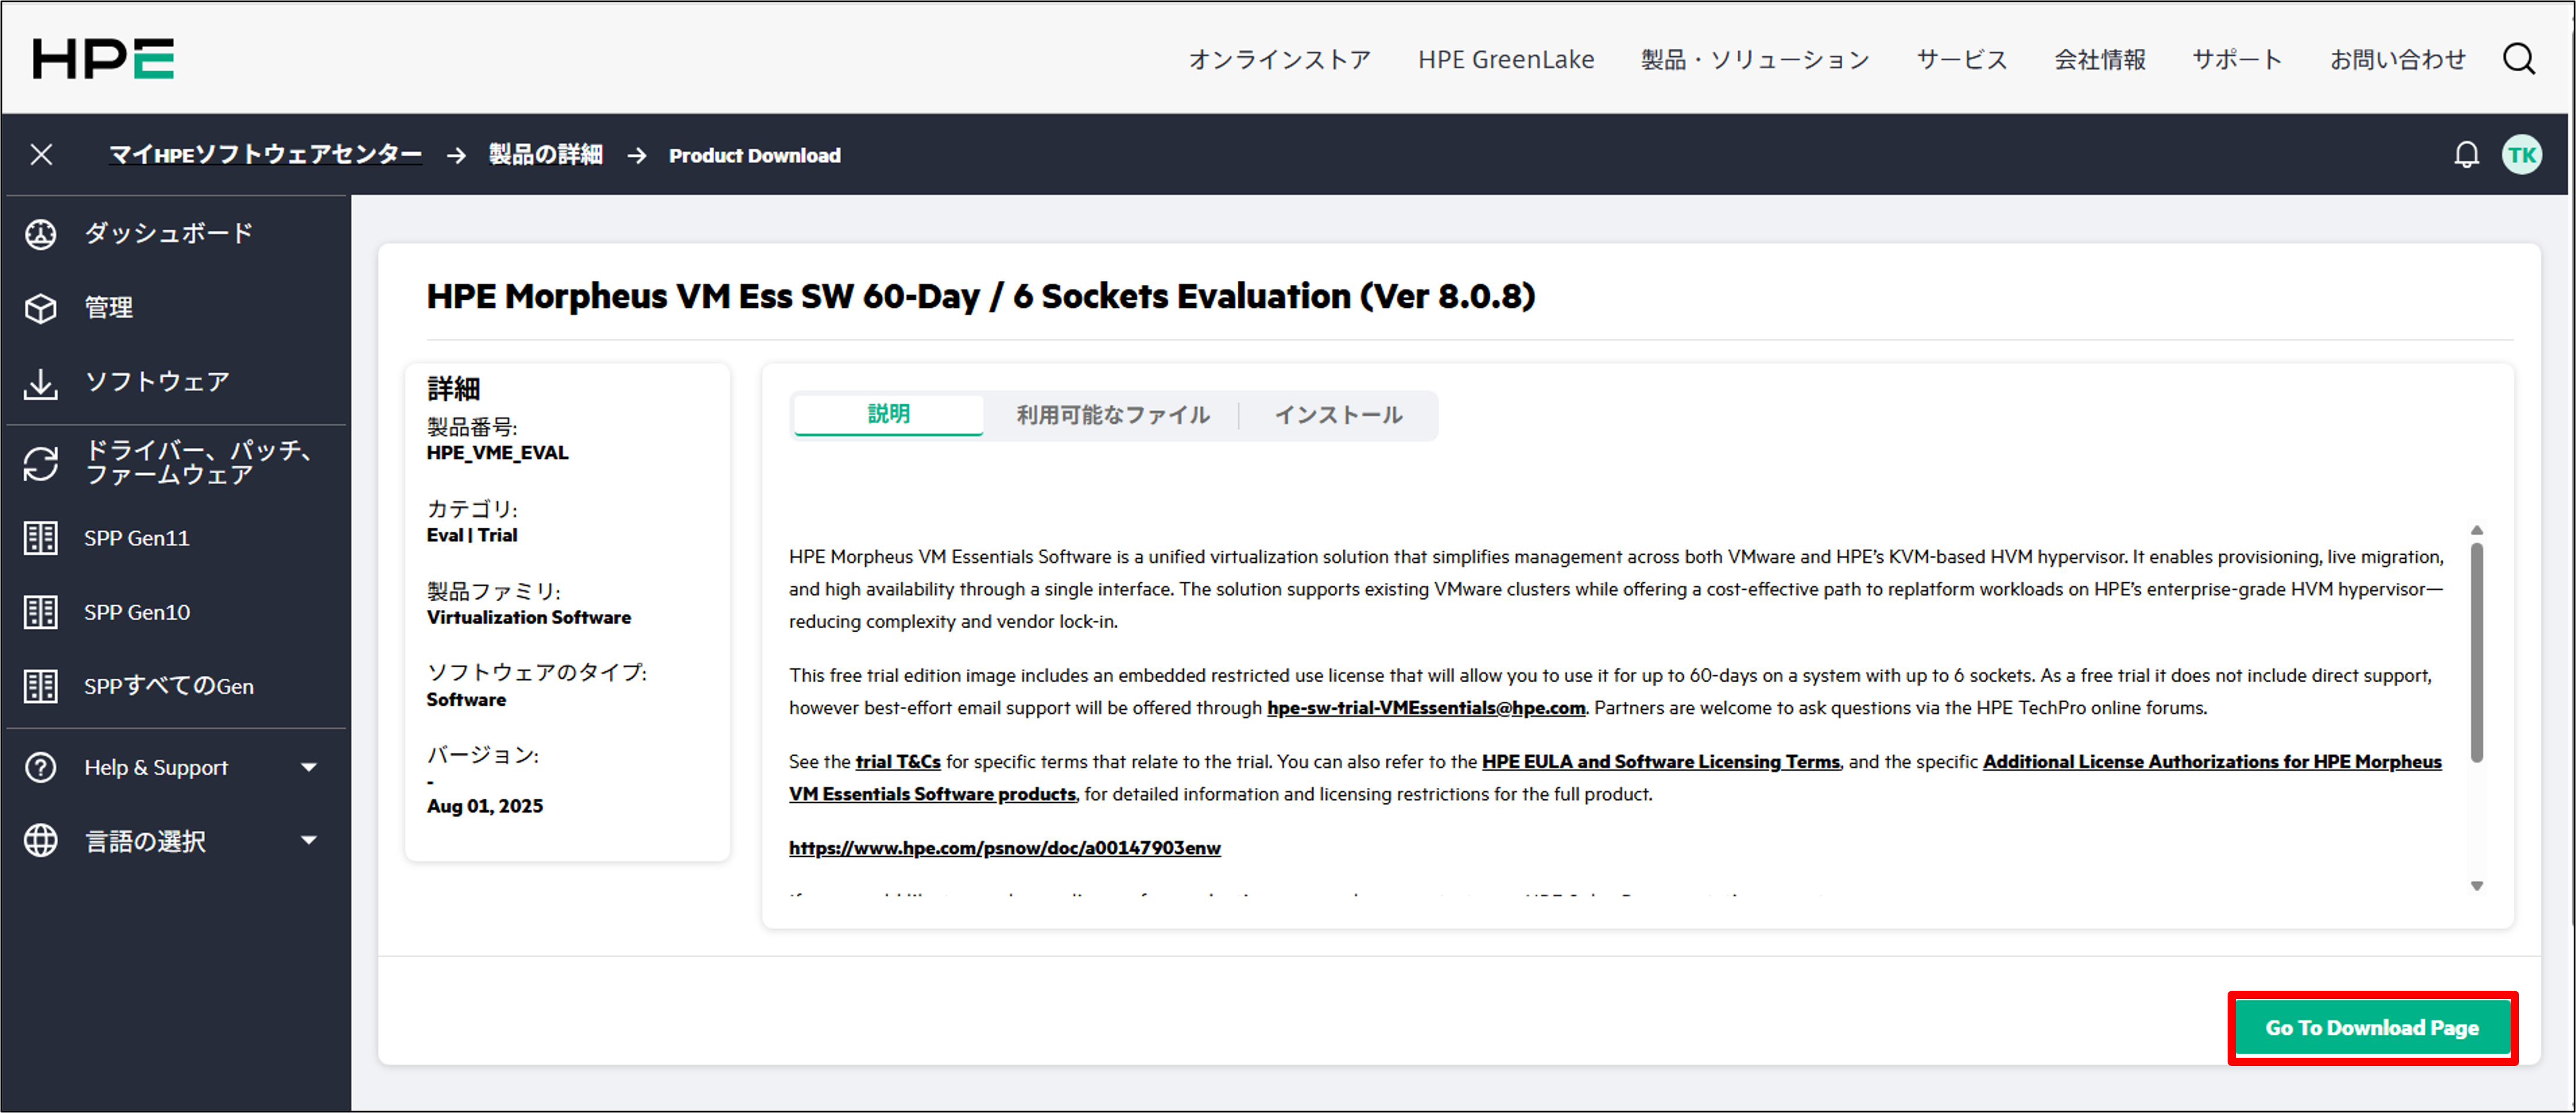2576x1113 pixels.
Task: Open the notifications bell icon
Action: [x=2466, y=155]
